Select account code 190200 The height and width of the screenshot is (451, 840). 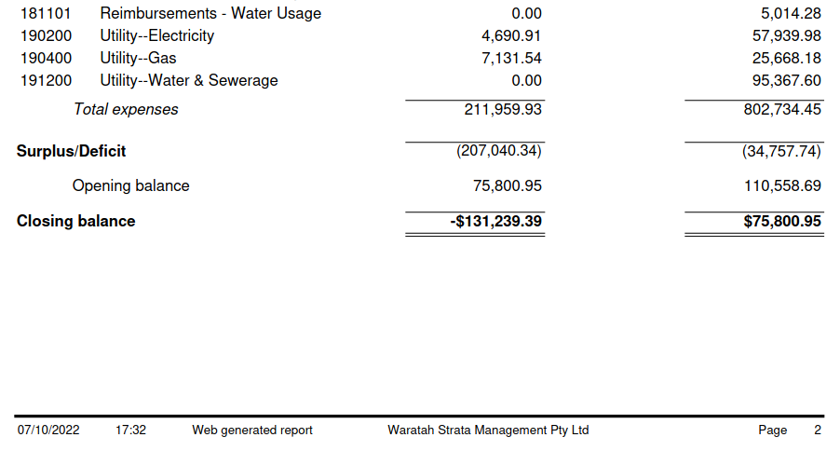click(46, 35)
